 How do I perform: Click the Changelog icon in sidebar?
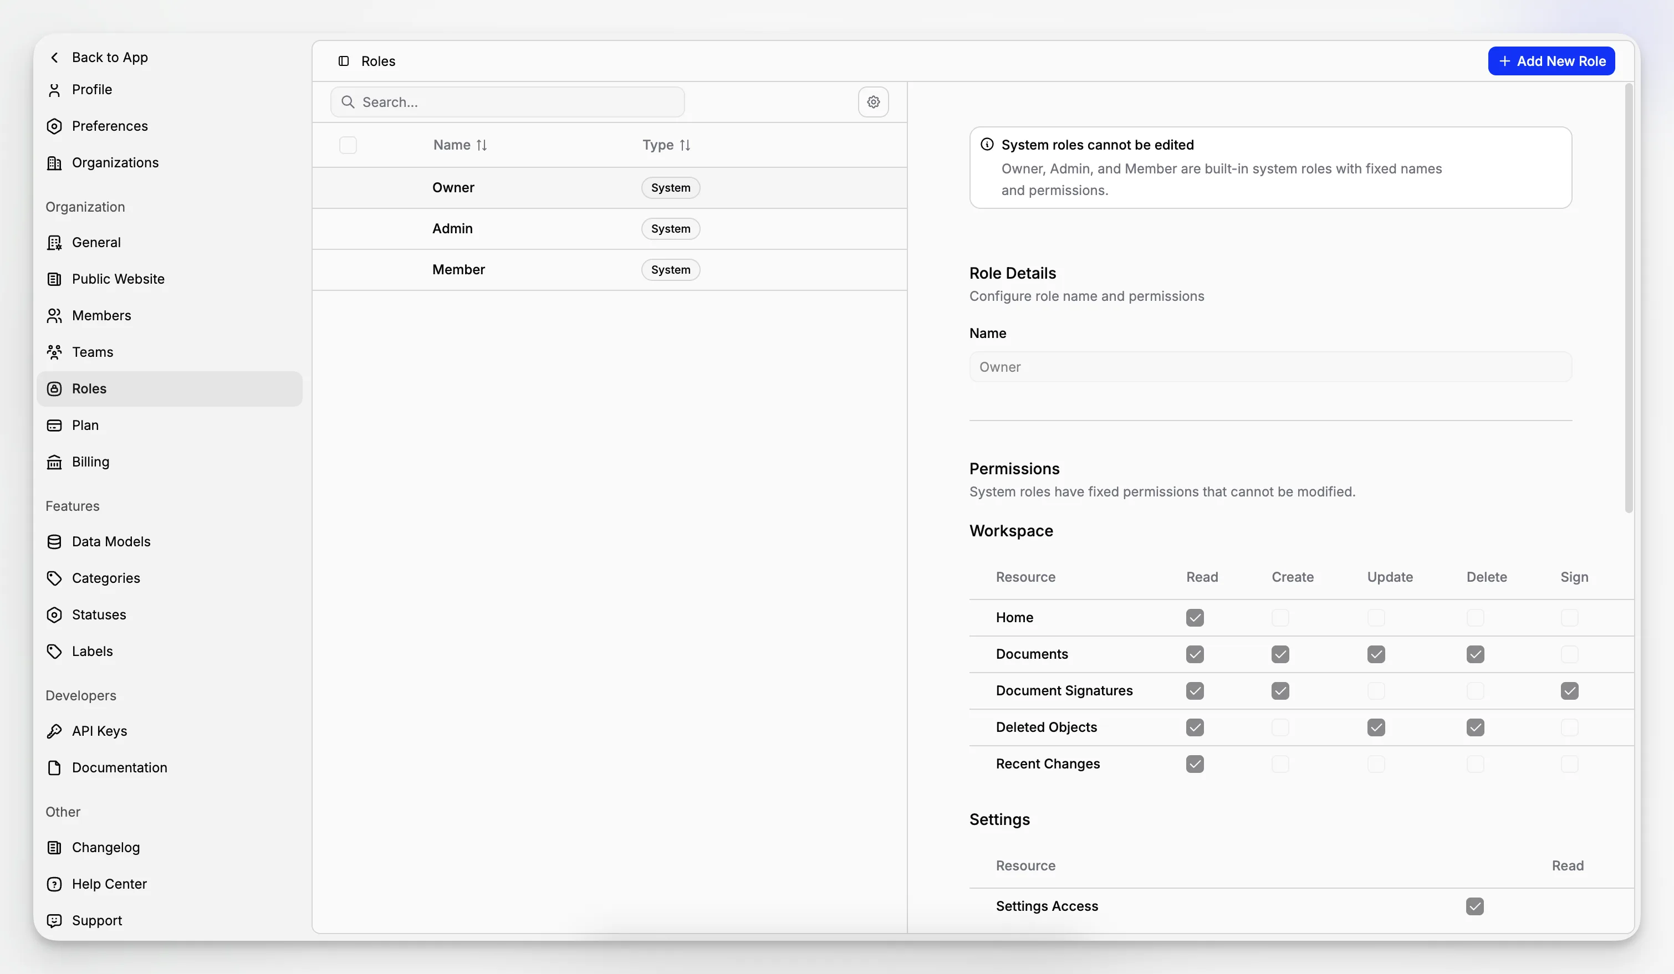coord(54,847)
